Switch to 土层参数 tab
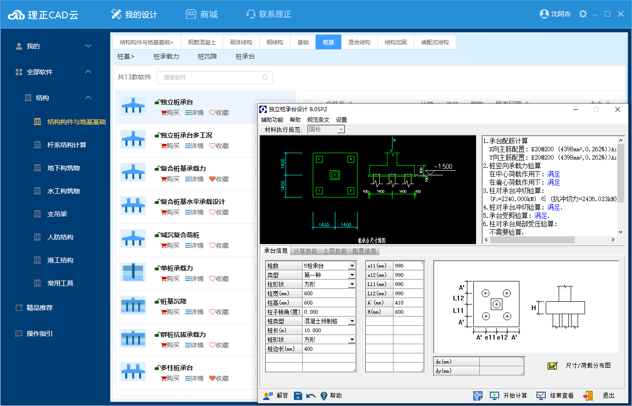 335,251
